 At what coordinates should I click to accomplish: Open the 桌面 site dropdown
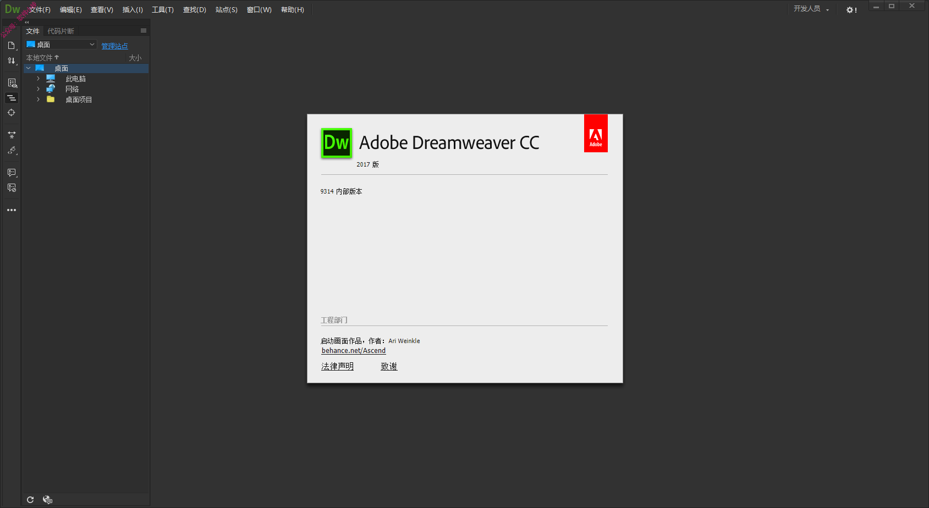point(61,45)
